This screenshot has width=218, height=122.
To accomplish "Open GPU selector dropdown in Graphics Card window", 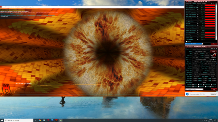I will pos(194,89).
